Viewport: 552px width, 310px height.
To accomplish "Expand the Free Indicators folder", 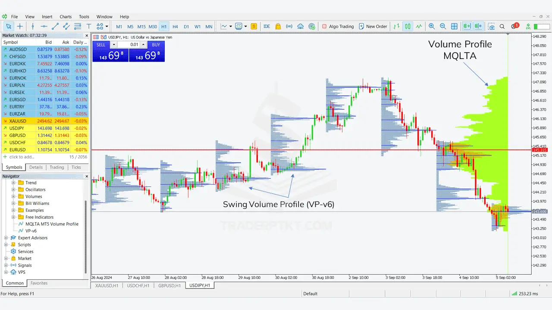I will [13, 217].
